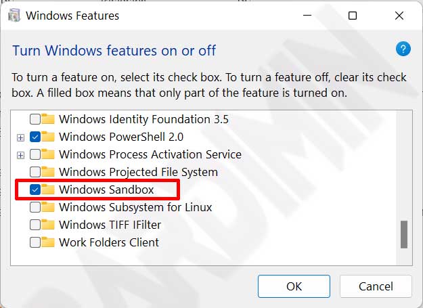This screenshot has width=423, height=308.
Task: Click the Windows TIFF IFilter folder icon
Action: pyautogui.click(x=48, y=225)
